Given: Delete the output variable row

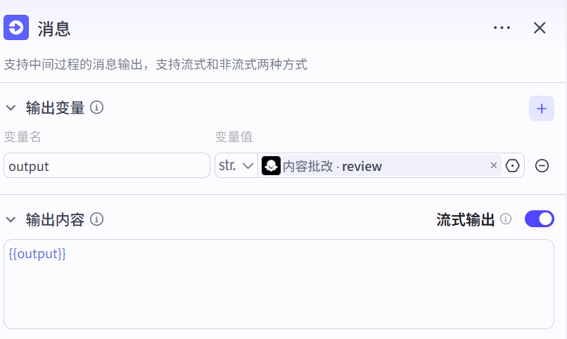Looking at the screenshot, I should 542,165.
